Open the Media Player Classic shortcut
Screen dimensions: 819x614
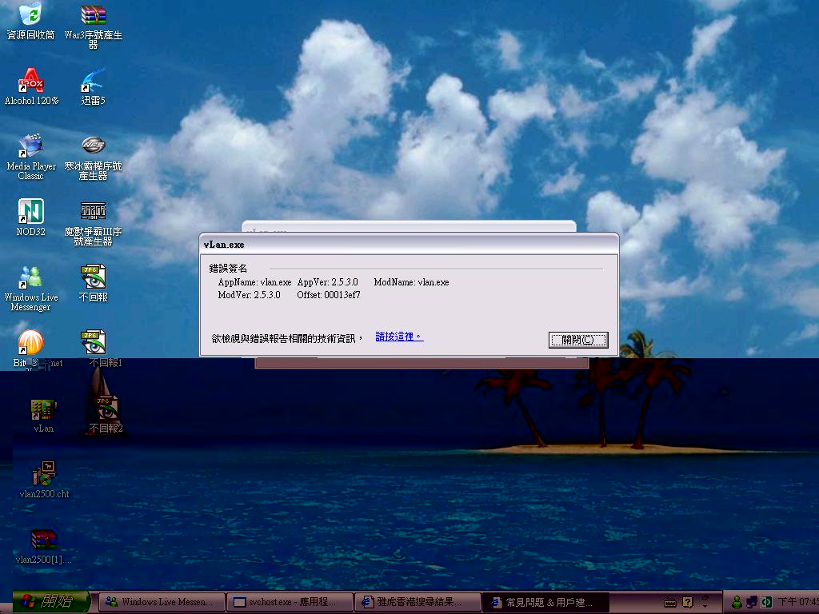point(31,146)
